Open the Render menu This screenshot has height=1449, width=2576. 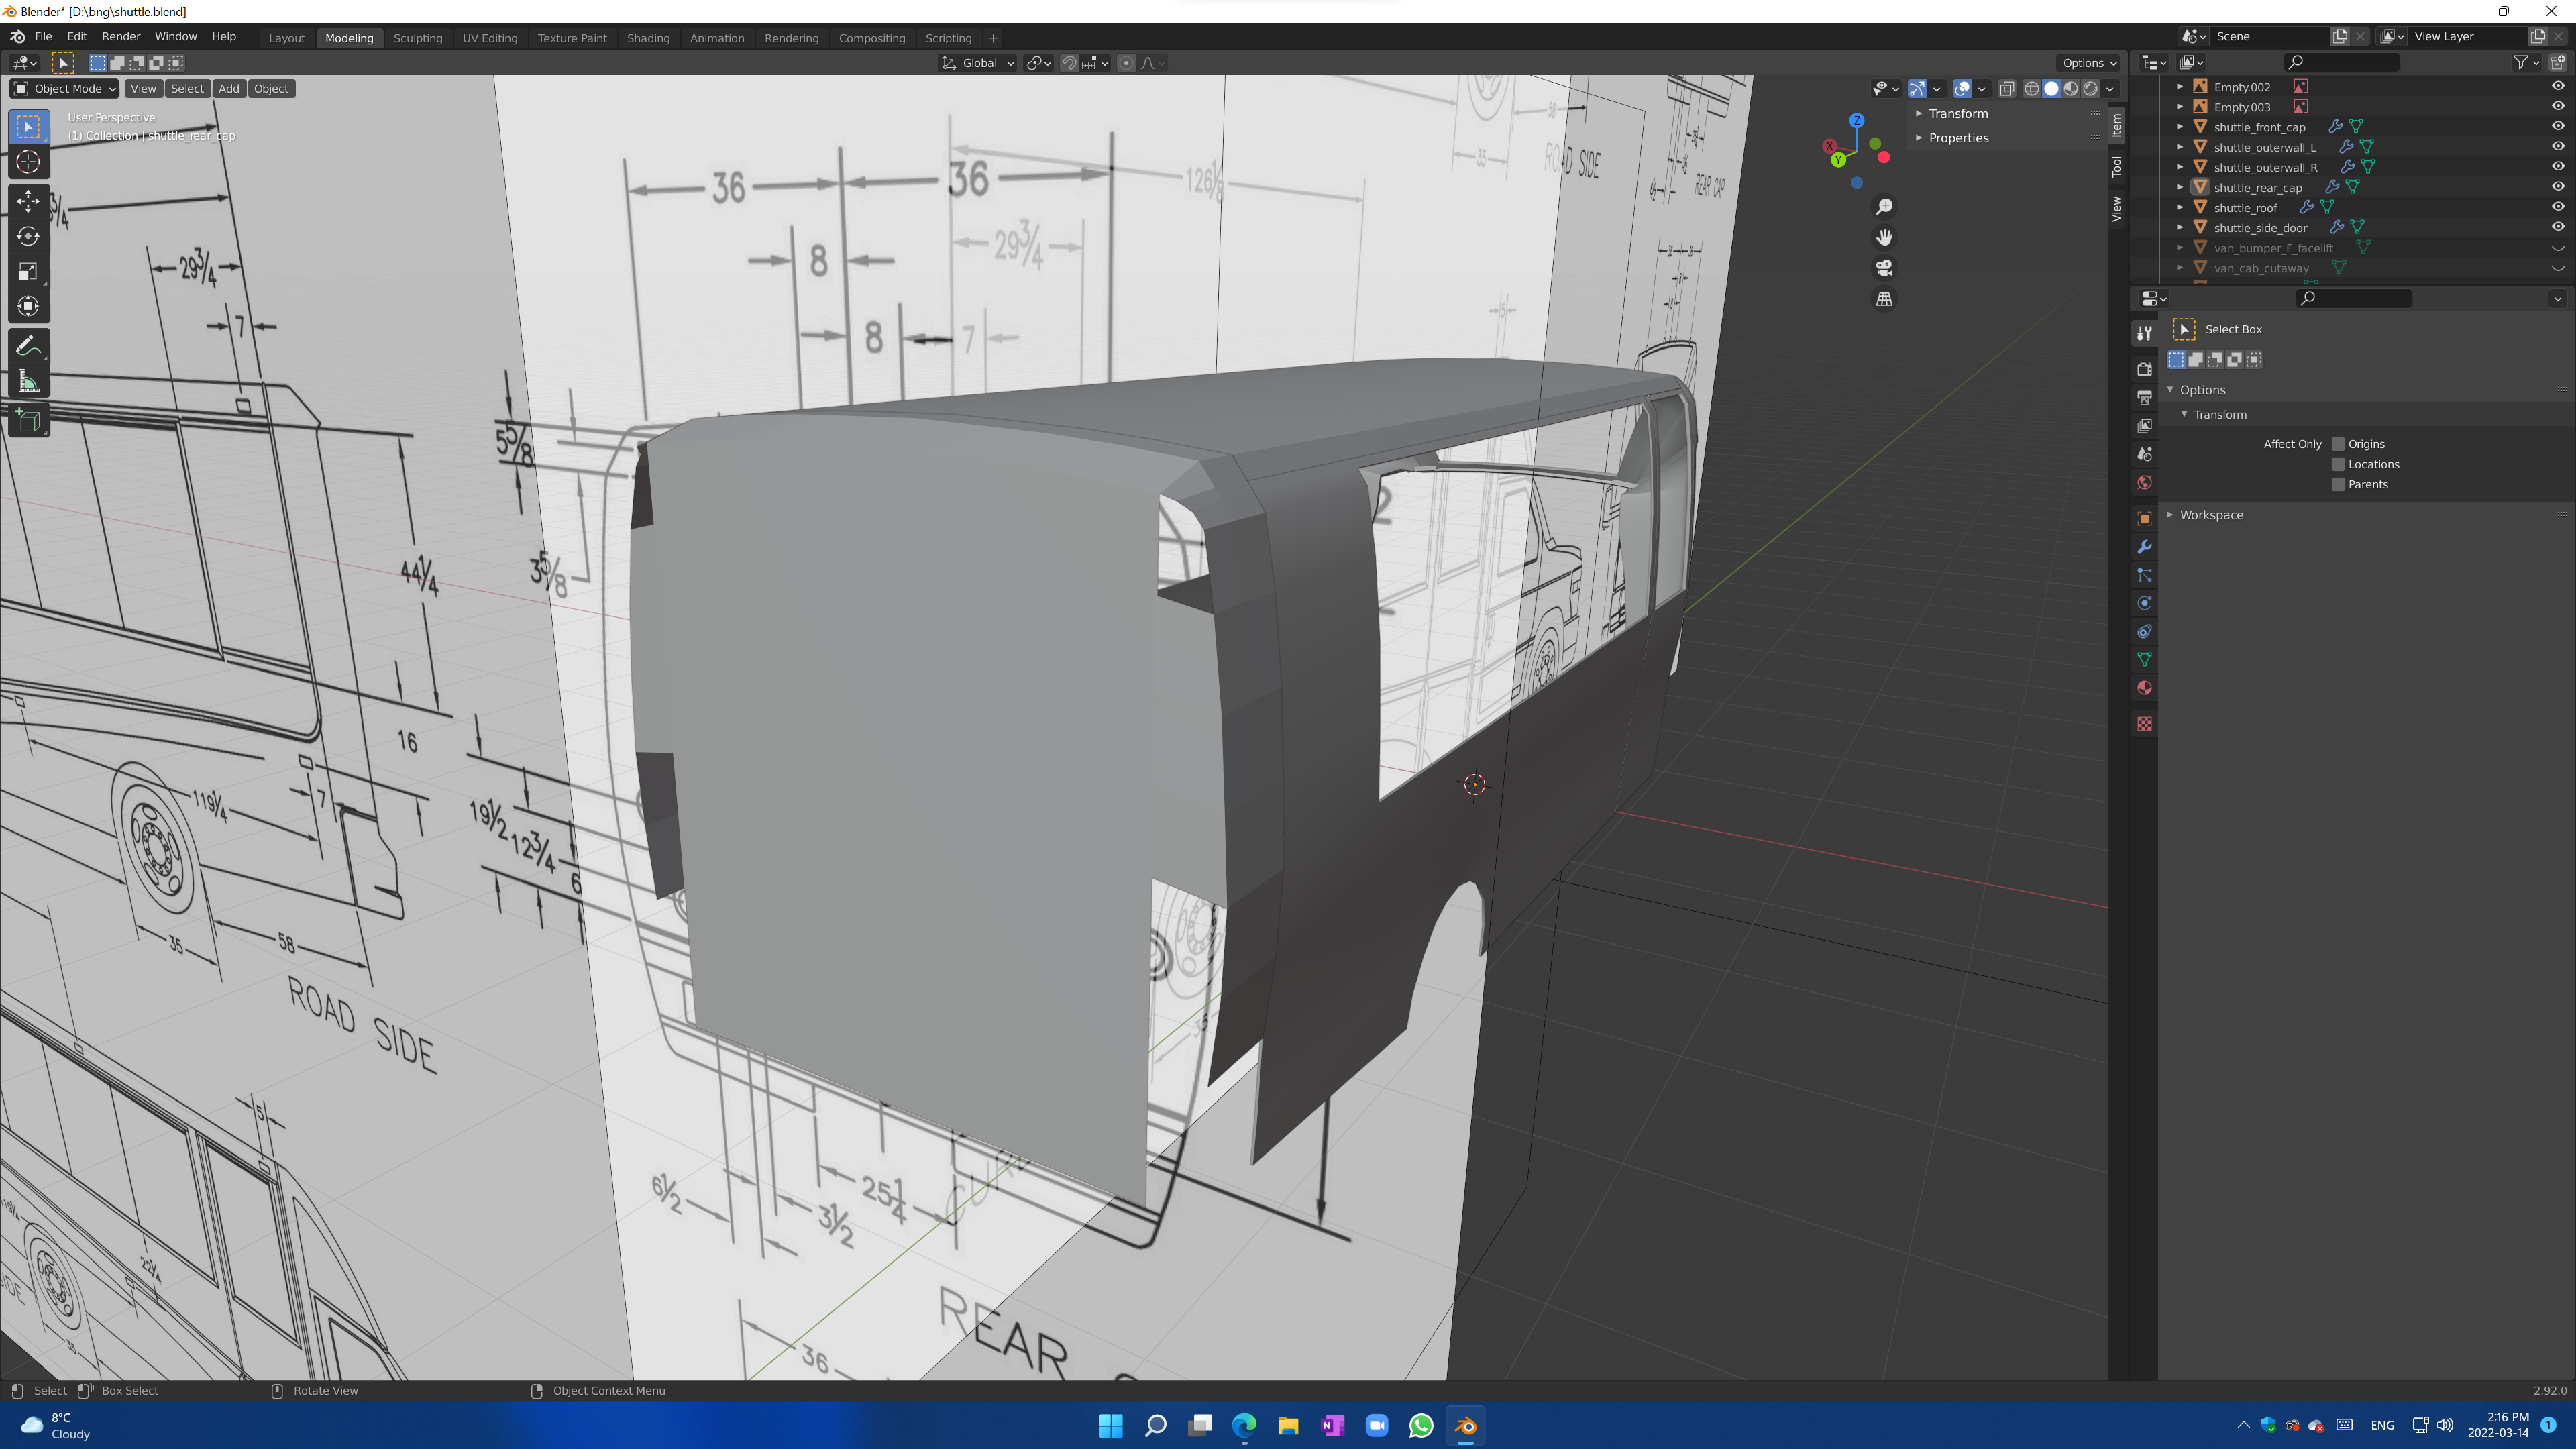pos(121,36)
